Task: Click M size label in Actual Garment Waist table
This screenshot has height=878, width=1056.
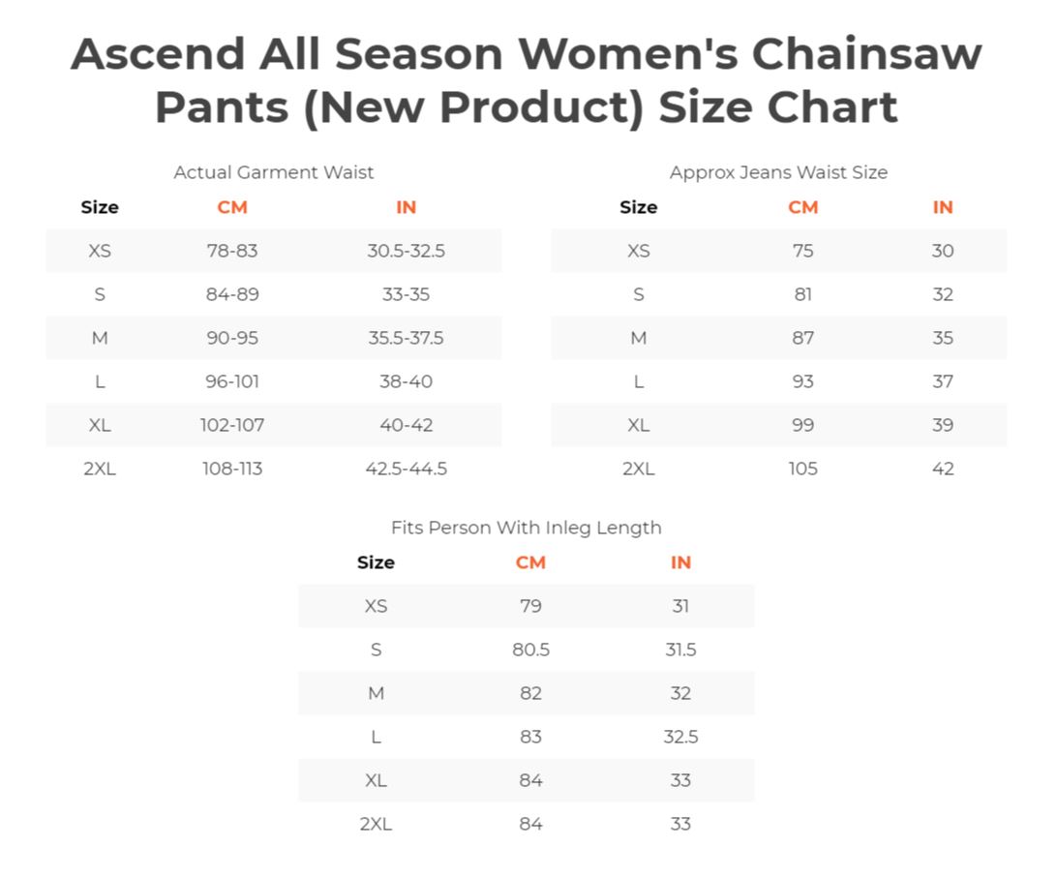Action: click(x=100, y=338)
